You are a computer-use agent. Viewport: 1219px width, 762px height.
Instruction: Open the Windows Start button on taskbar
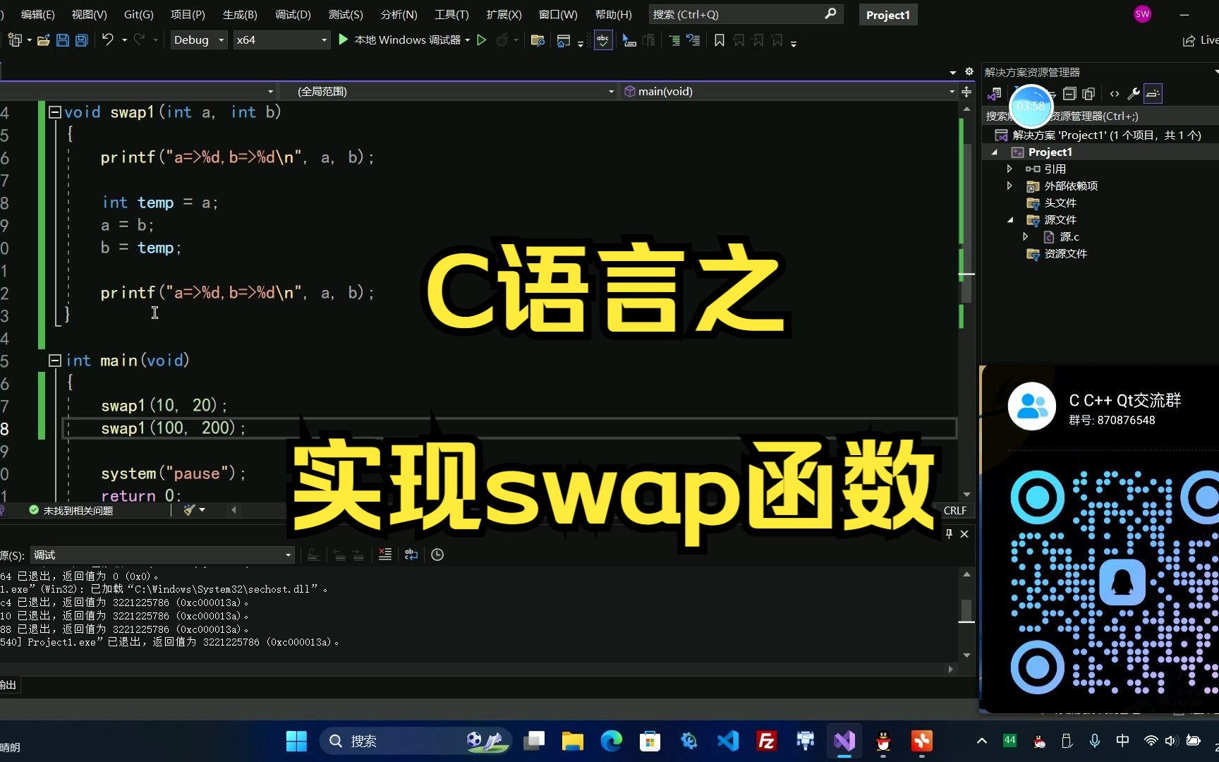(x=296, y=741)
